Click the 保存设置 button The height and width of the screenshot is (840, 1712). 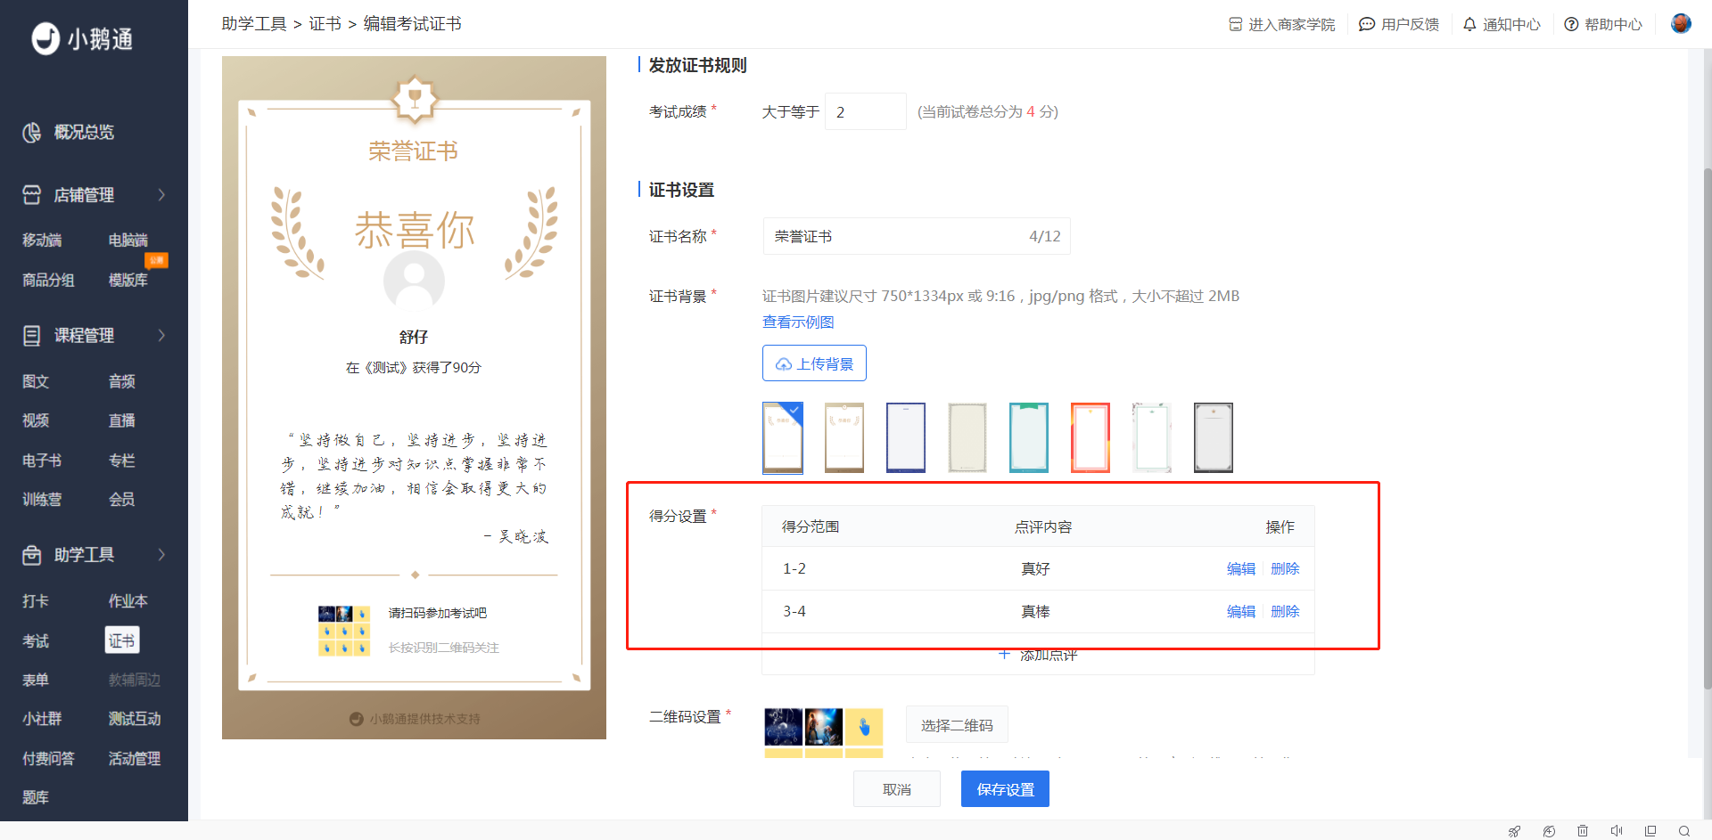click(1005, 789)
